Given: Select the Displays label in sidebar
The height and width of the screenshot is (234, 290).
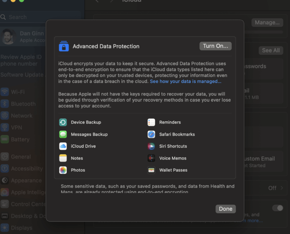Looking at the screenshot, I should 21,228.
